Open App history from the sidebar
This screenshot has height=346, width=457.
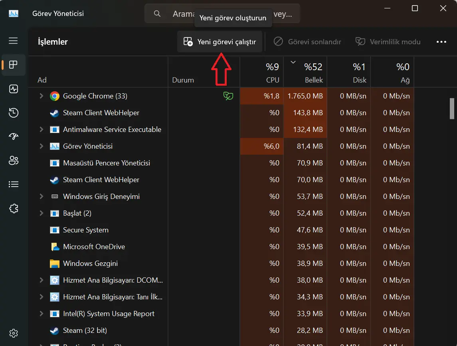14,113
